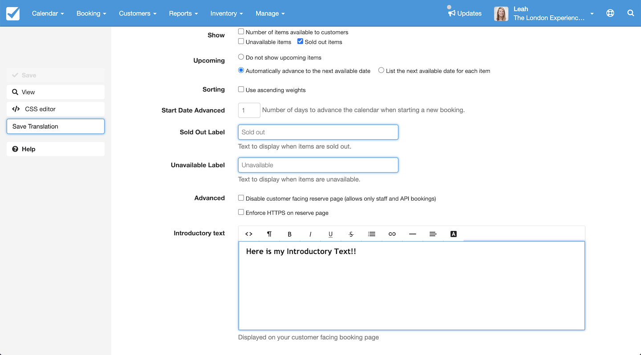Screen dimensions: 641x355
Task: Expand the account dropdown arrow beside Leah
Action: click(592, 14)
